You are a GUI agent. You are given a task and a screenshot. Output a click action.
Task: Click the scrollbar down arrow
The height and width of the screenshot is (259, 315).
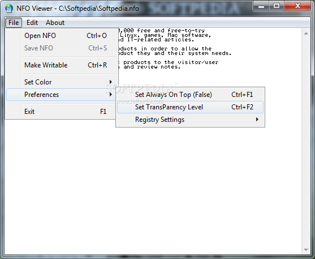(306, 250)
